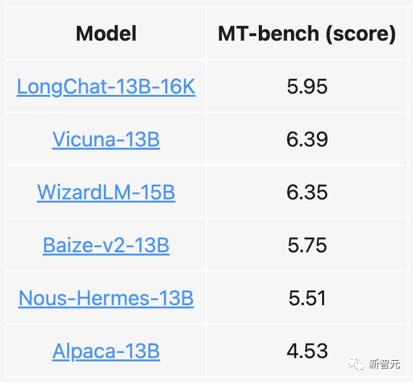Click the 新智元 watermark text
Screen dimensions: 413x382
tap(384, 364)
